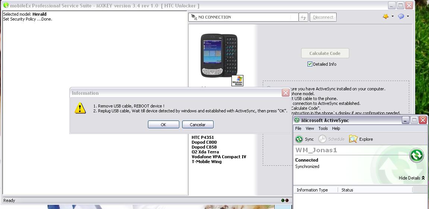Click HTC P4351 in the model list
The image size is (429, 209).
tap(203, 137)
